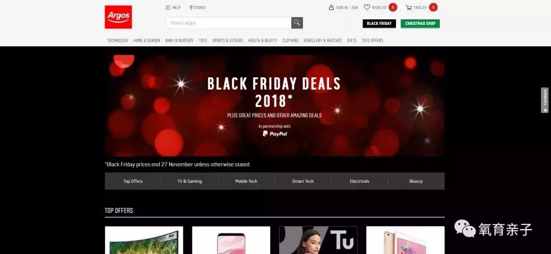Screen dimensions: 551x254
Task: Open the Stores location pin
Action: tap(191, 7)
